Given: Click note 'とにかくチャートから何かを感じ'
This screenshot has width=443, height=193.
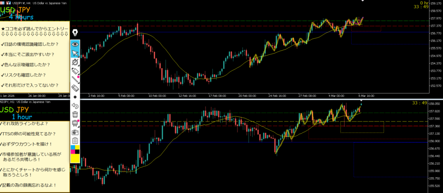Looking at the screenshot, I should pyautogui.click(x=32, y=170).
